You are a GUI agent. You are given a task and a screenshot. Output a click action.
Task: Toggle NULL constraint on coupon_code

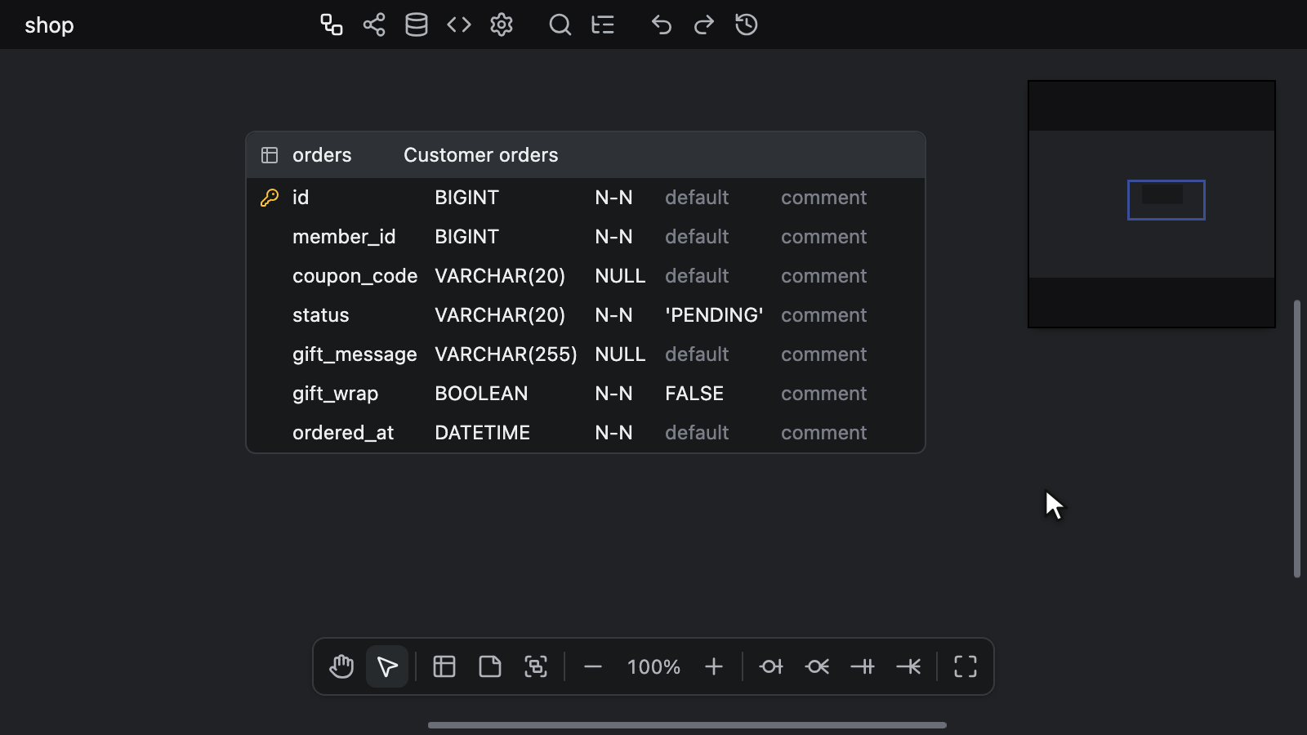click(x=620, y=276)
